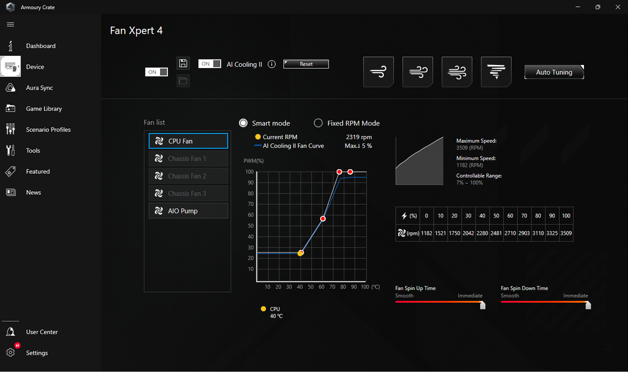This screenshot has height=372, width=628.
Task: Switch to Scenario Profiles
Action: [x=48, y=130]
